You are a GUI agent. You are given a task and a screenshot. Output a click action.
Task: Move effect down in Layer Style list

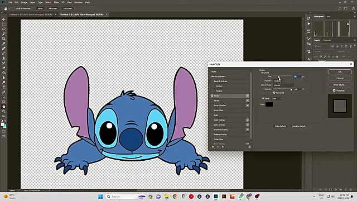[223, 147]
